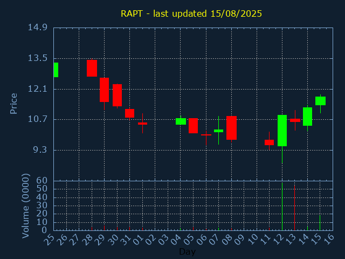
Task: Click the red candlestick for day 30
Action: [x=118, y=95]
